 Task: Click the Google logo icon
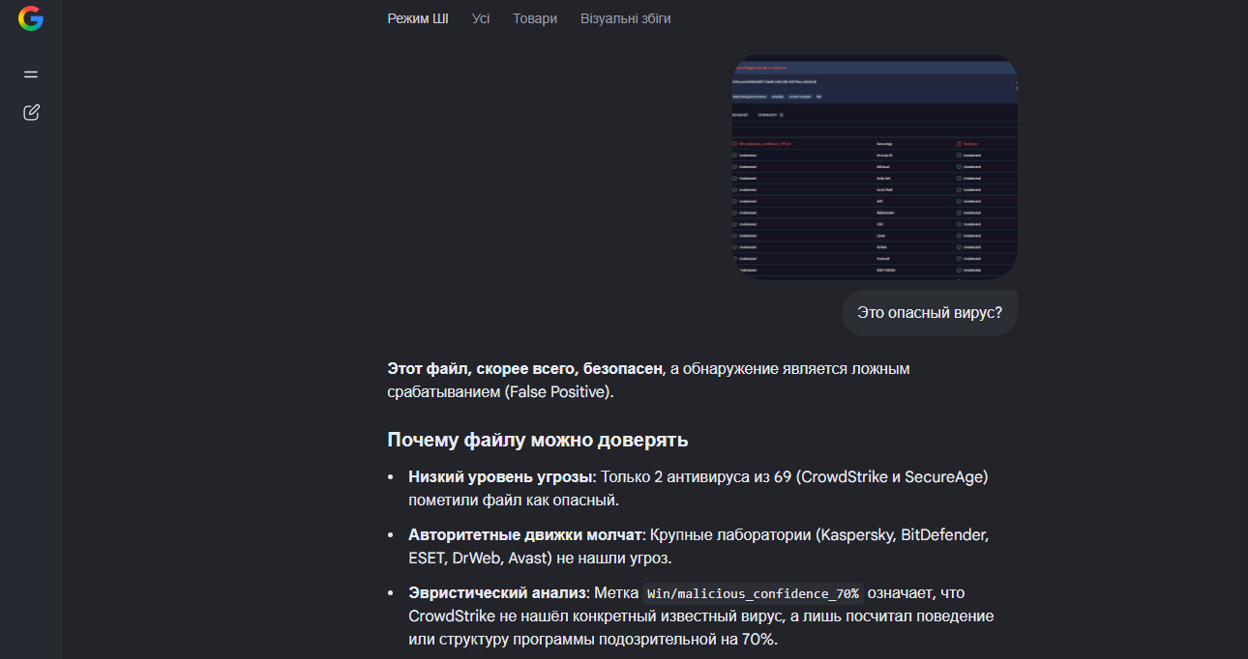[x=31, y=18]
